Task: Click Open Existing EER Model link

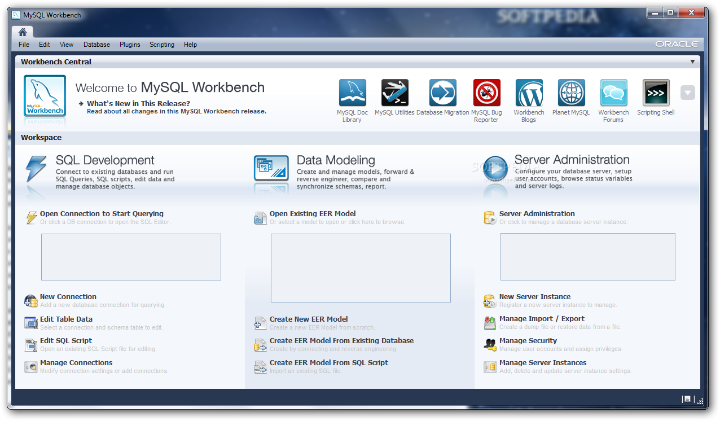Action: pos(313,213)
